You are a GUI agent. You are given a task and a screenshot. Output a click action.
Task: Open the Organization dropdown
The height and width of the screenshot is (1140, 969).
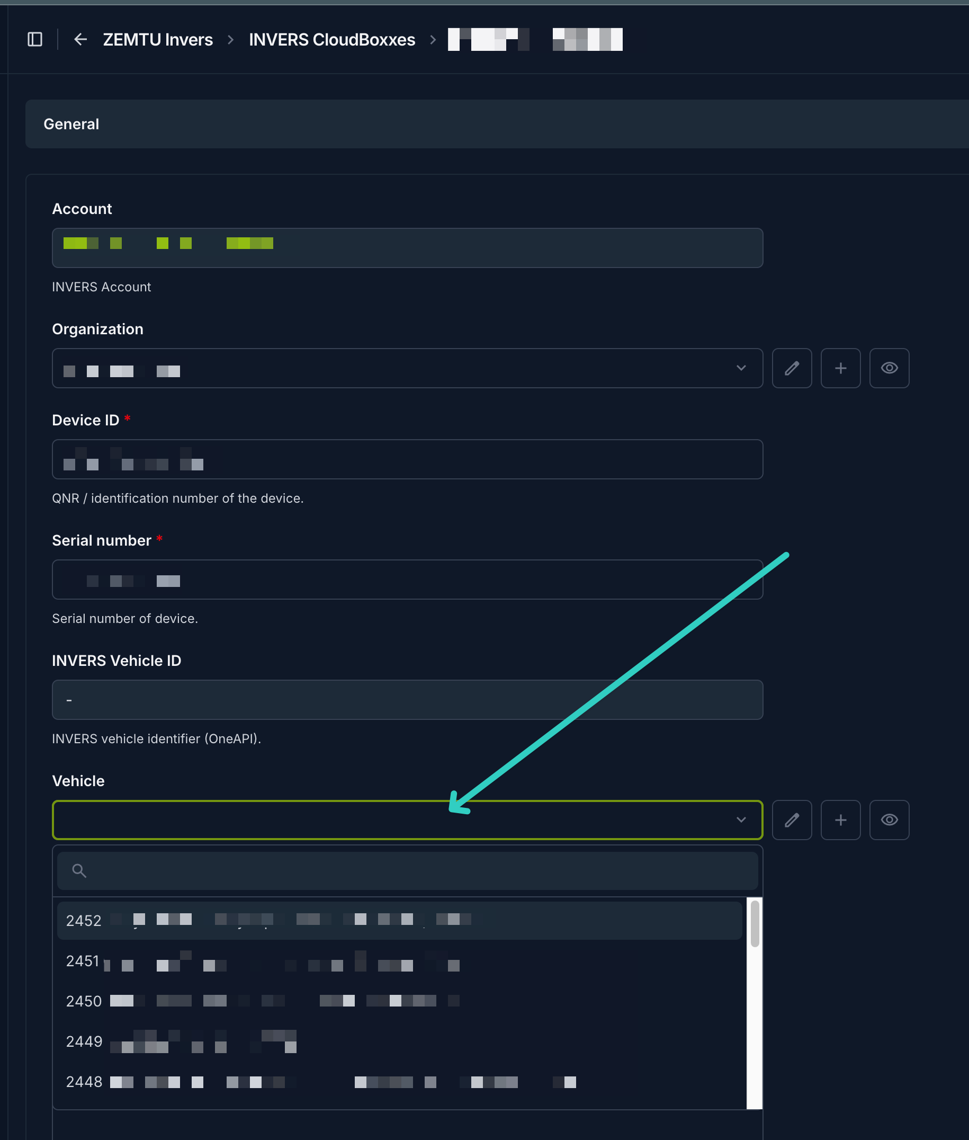pyautogui.click(x=407, y=368)
